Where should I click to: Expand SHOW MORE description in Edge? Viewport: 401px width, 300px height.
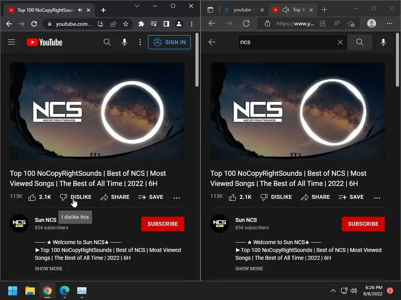249,269
